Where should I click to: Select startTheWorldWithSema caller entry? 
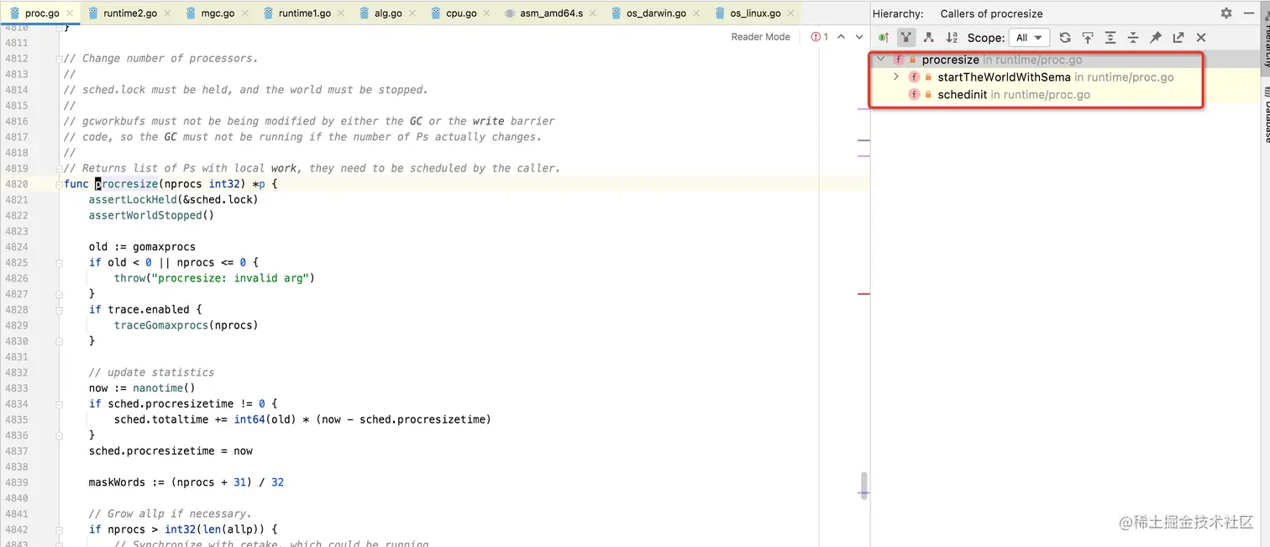pyautogui.click(x=1055, y=77)
